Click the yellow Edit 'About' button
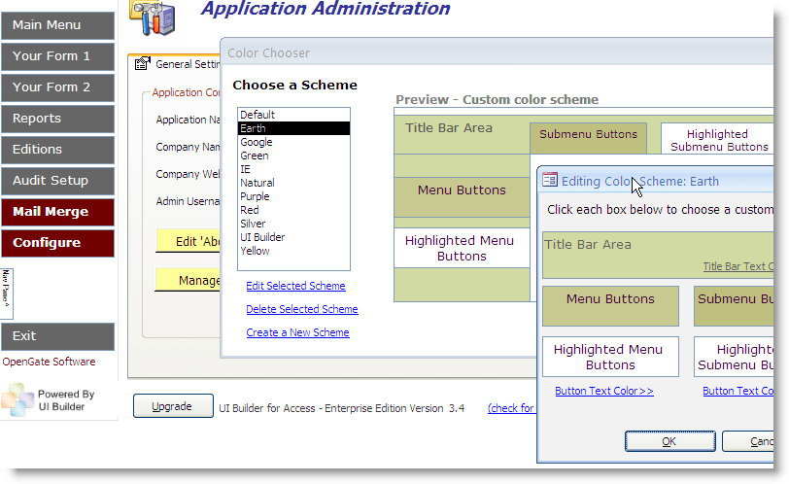Image resolution: width=789 pixels, height=484 pixels. [x=188, y=241]
